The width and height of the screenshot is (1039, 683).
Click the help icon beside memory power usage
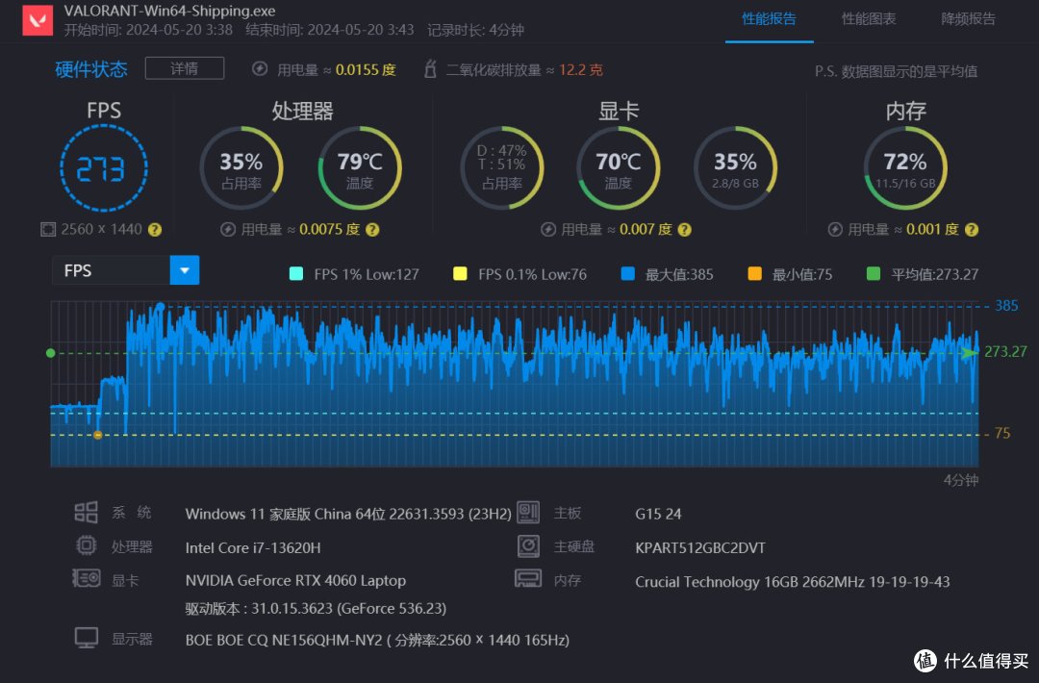972,230
